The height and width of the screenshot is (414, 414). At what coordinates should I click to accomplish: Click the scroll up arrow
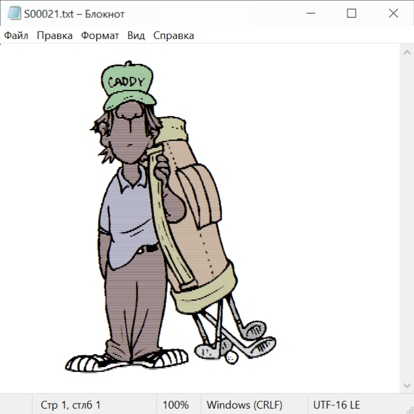407,53
